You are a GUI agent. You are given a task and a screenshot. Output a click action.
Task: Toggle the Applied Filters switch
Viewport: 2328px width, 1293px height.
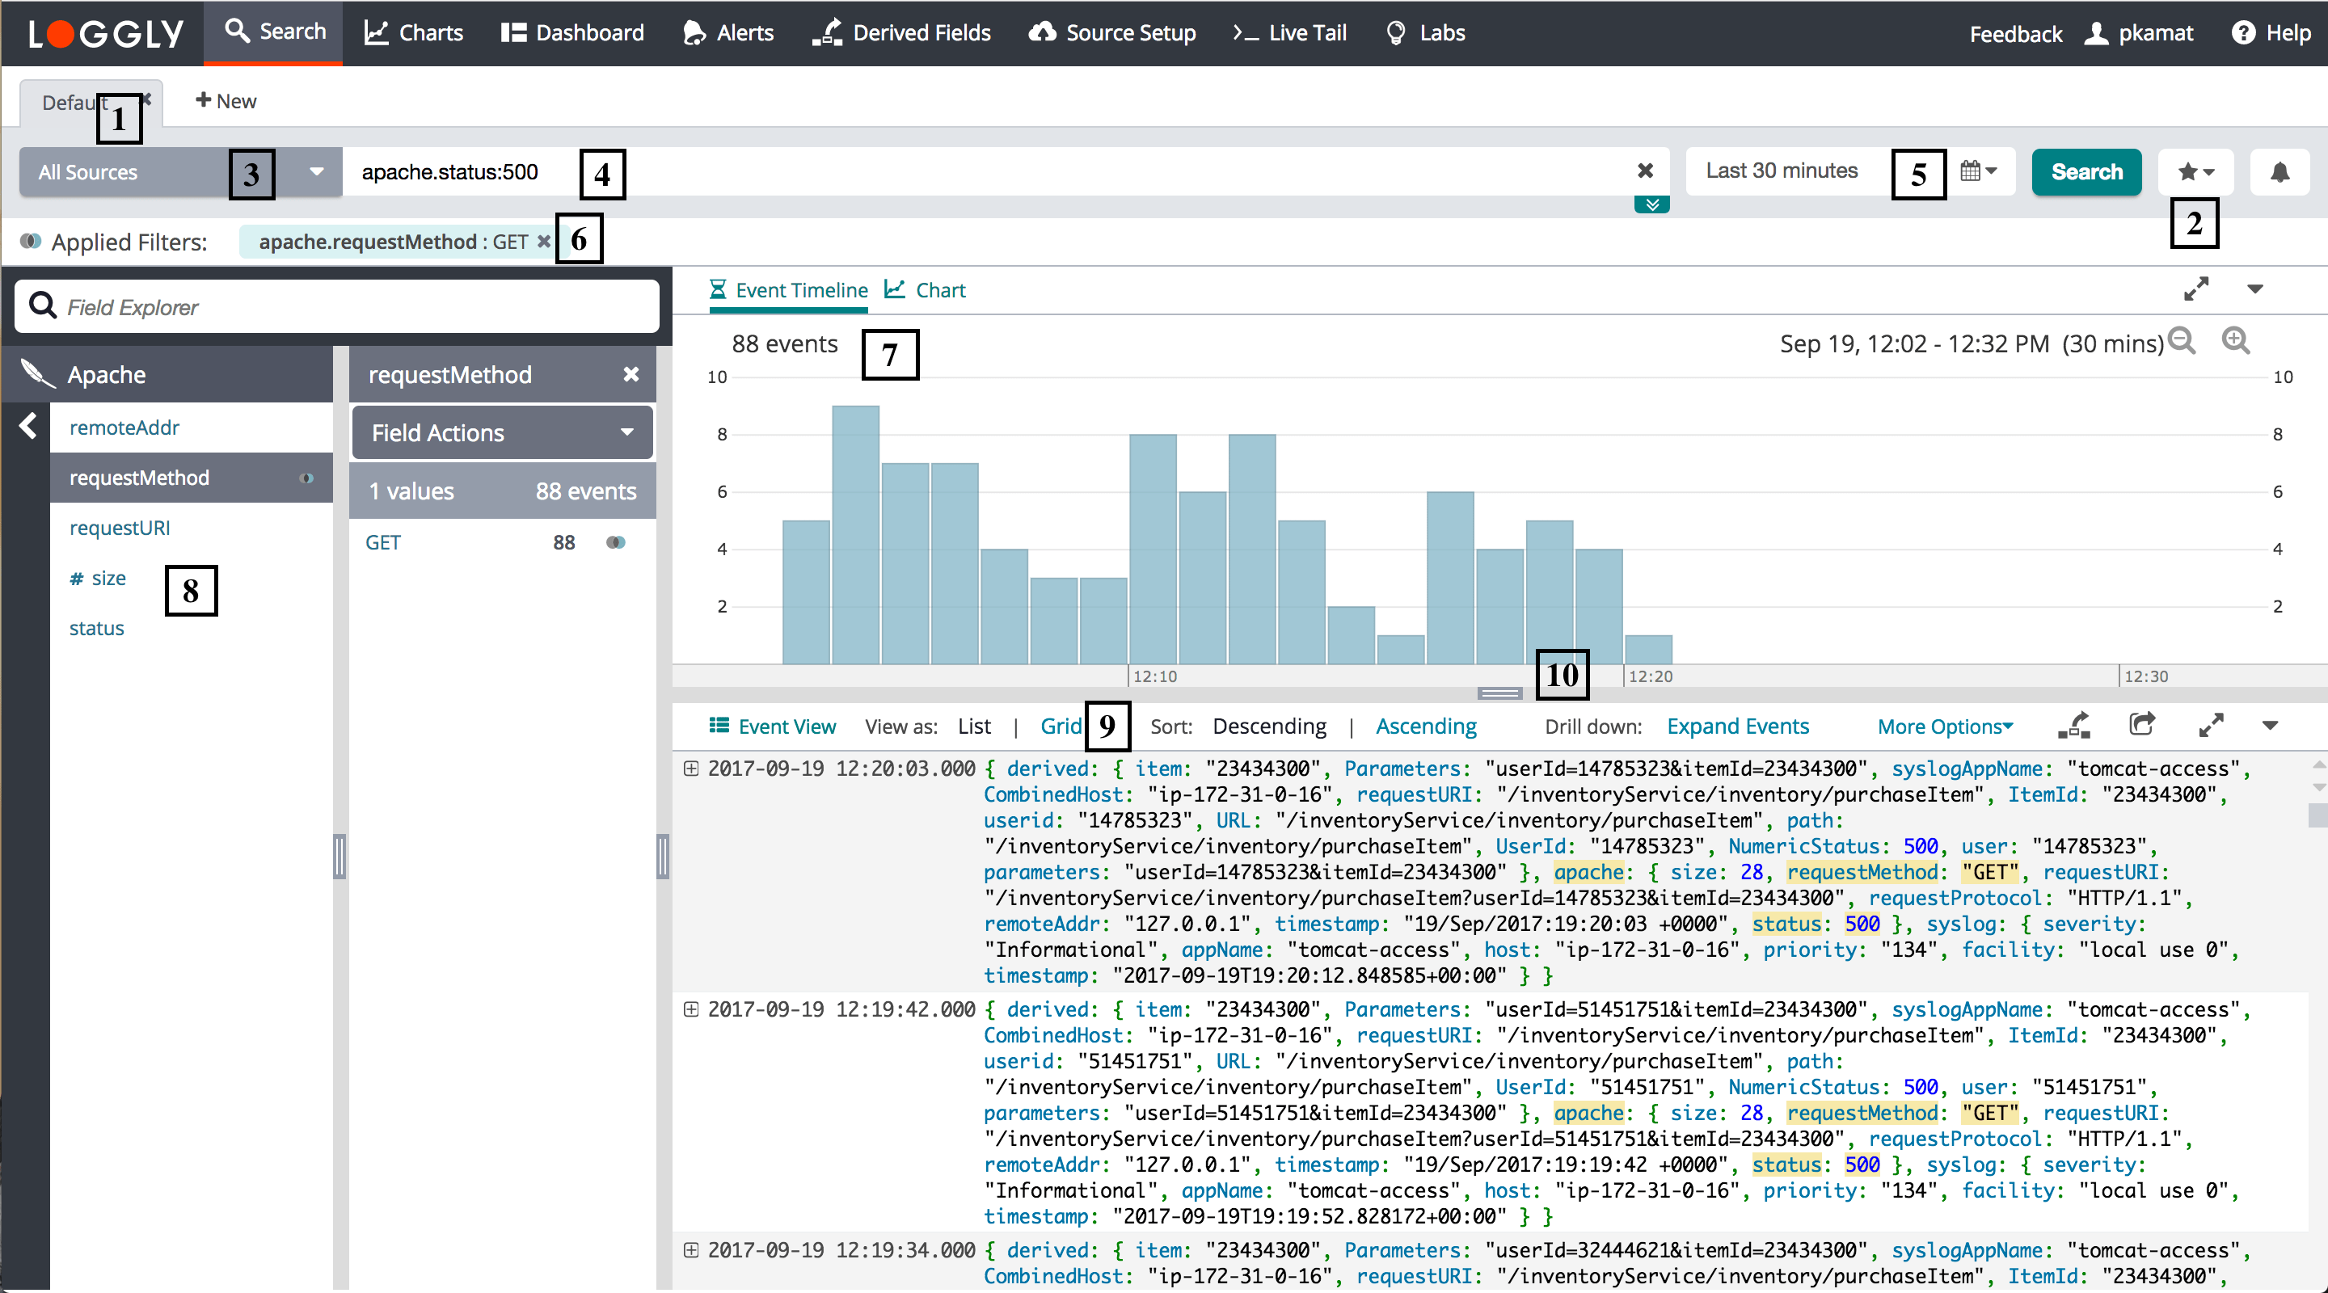click(x=31, y=242)
